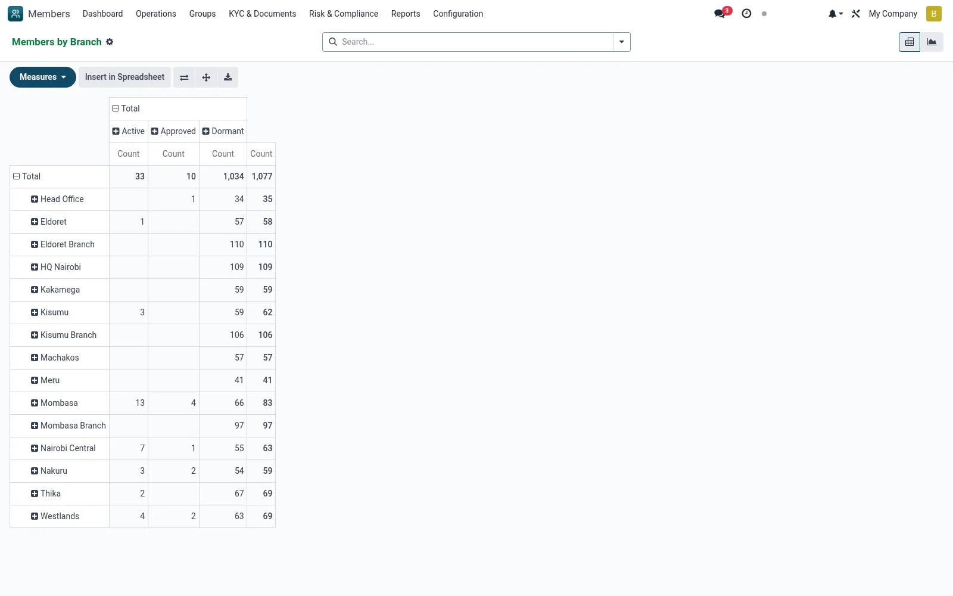This screenshot has width=953, height=596.
Task: Expand the Dormant column header
Action: (x=223, y=131)
